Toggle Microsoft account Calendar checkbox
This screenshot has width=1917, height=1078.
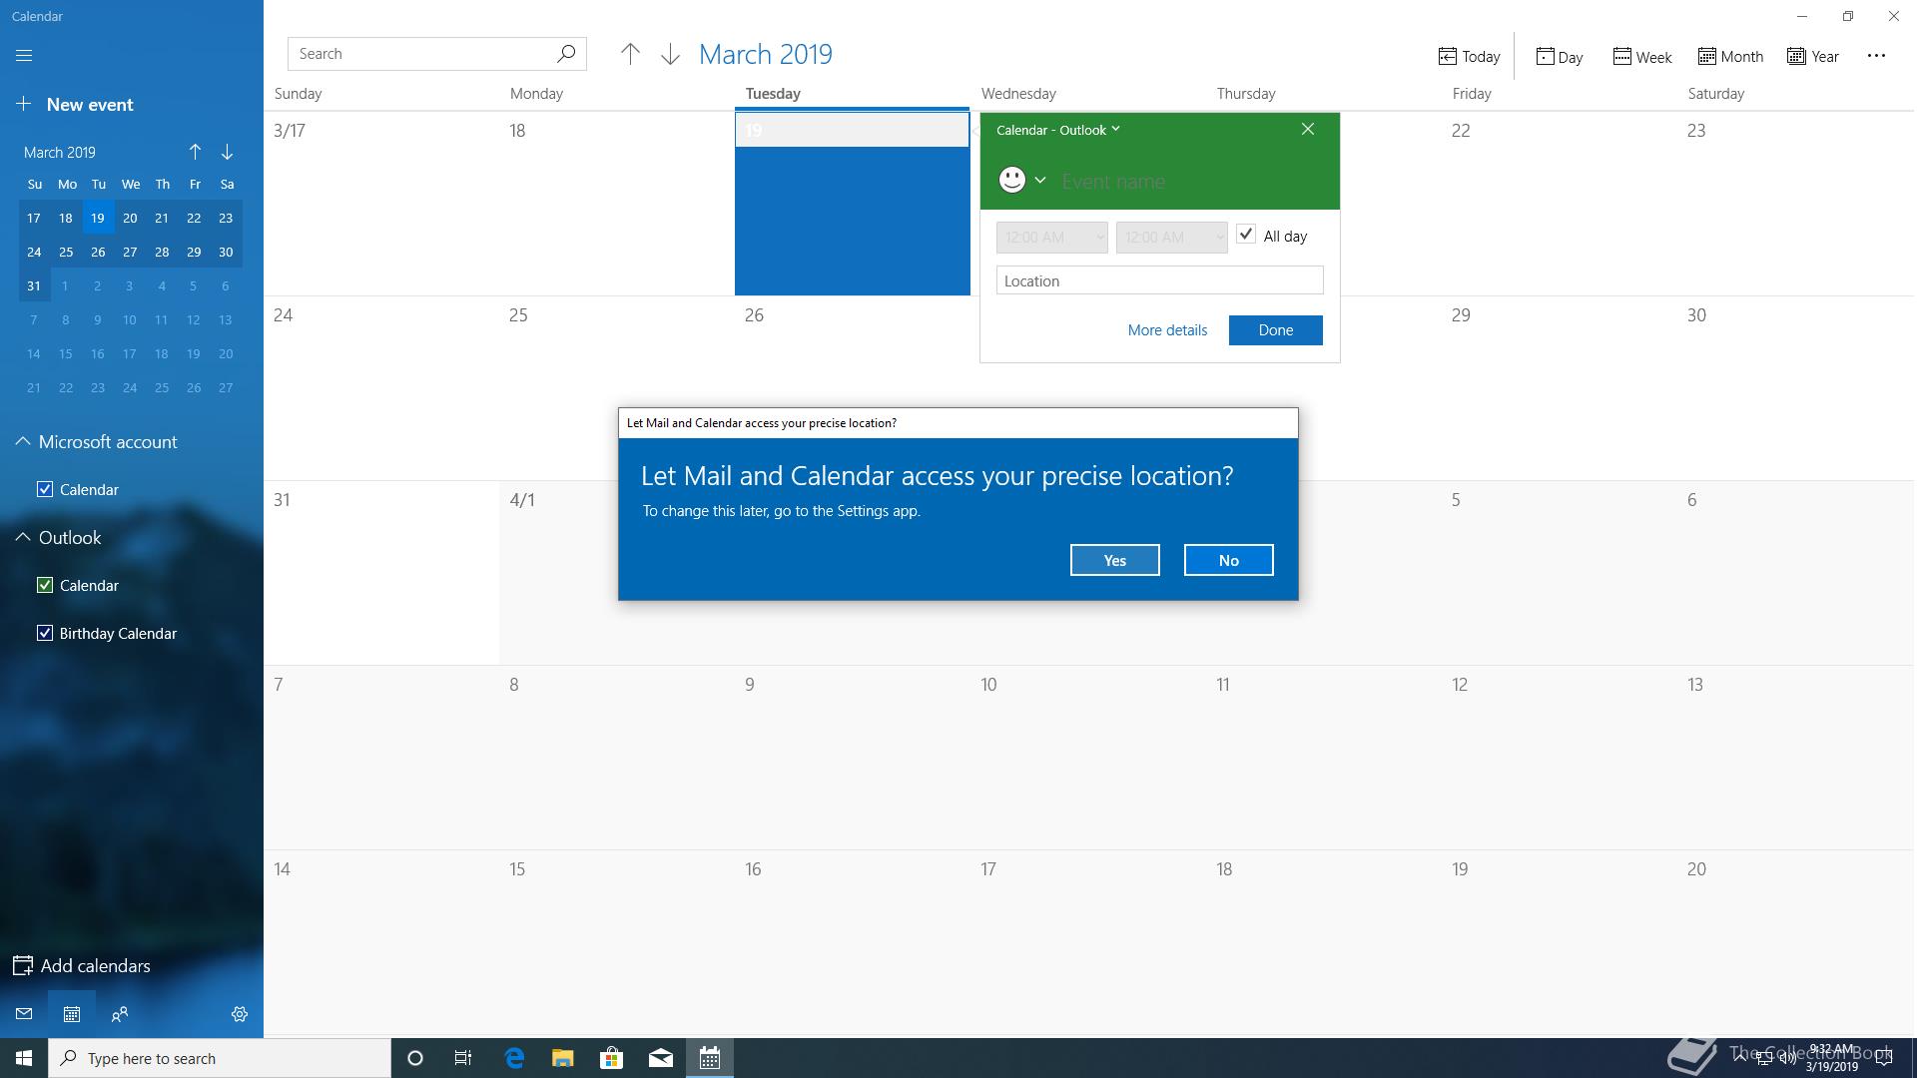click(x=44, y=489)
